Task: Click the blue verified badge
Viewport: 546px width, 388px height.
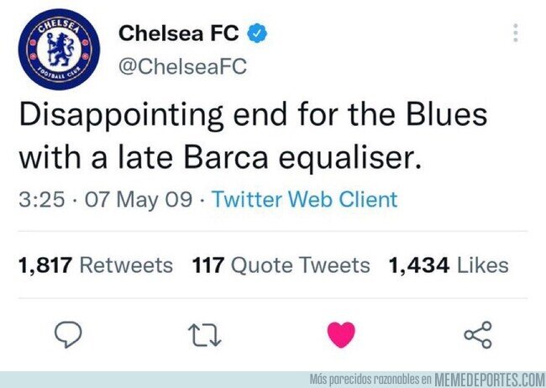Action: [x=257, y=33]
